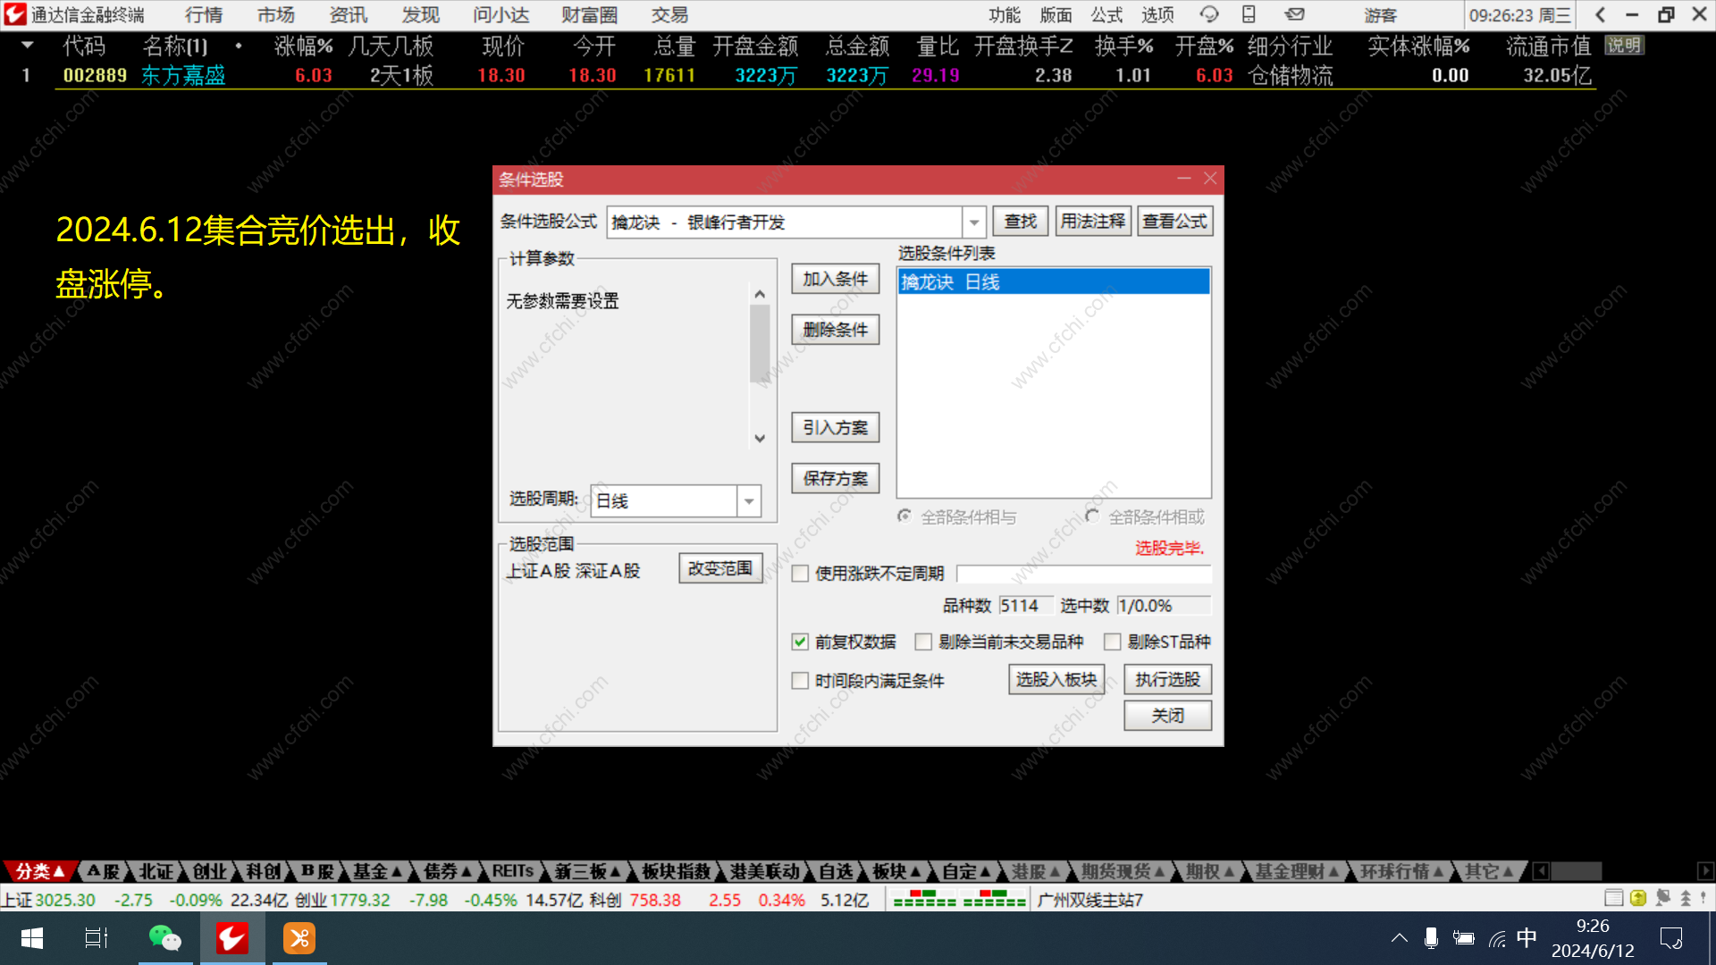Image resolution: width=1716 pixels, height=965 pixels.
Task: Click the 通达信 red logo icon
Action: tap(15, 14)
